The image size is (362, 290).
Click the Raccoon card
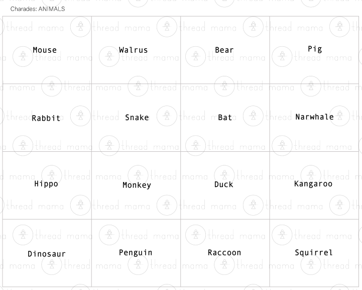coord(224,253)
